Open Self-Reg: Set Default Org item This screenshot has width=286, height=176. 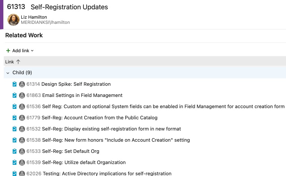(x=70, y=151)
